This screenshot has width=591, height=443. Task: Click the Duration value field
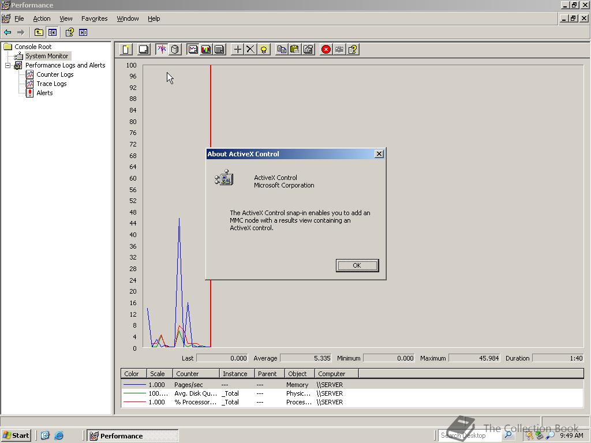558,358
